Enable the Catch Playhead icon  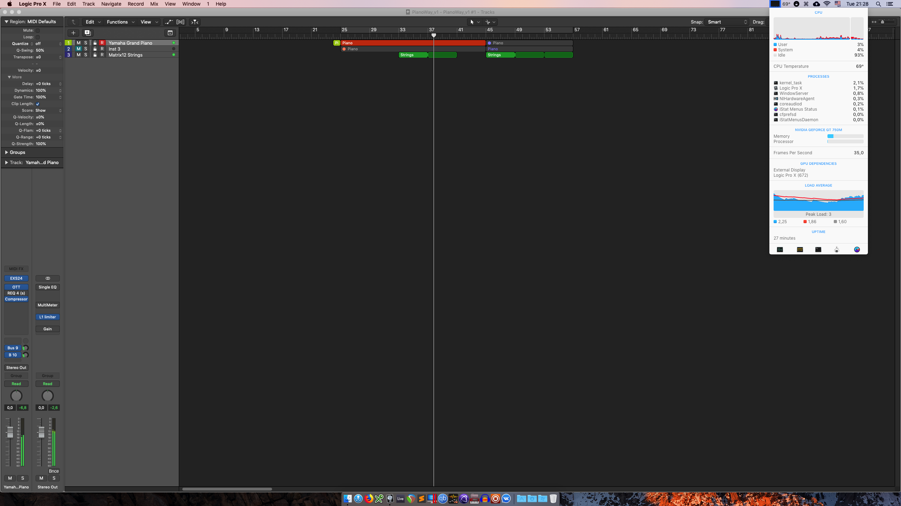[195, 22]
